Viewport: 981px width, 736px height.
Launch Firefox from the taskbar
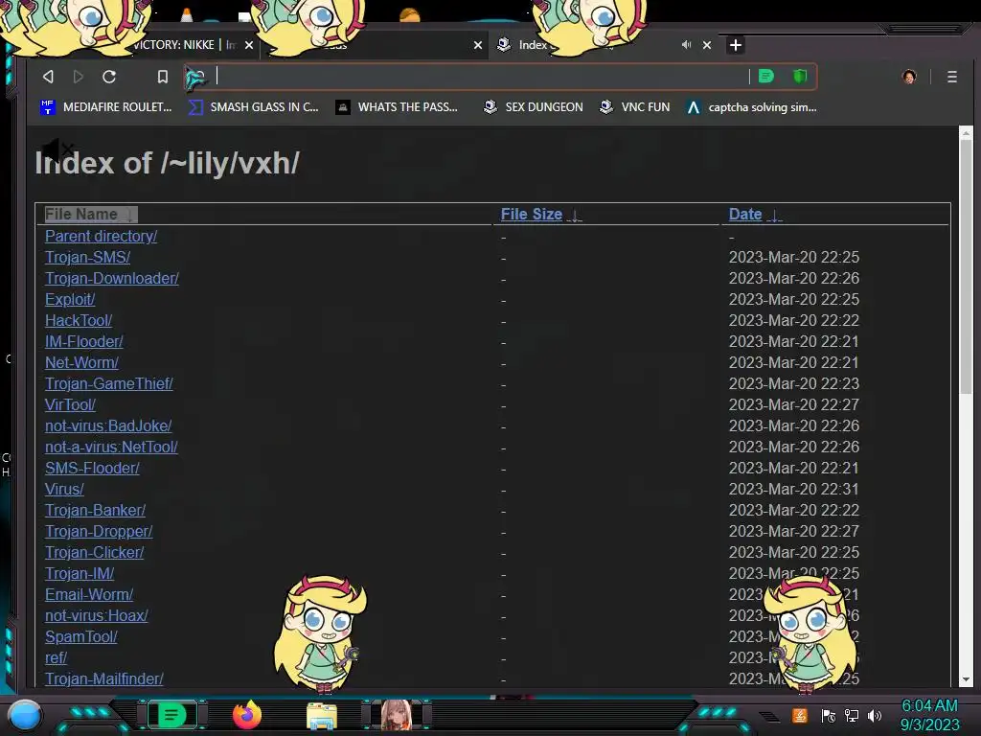tap(247, 715)
